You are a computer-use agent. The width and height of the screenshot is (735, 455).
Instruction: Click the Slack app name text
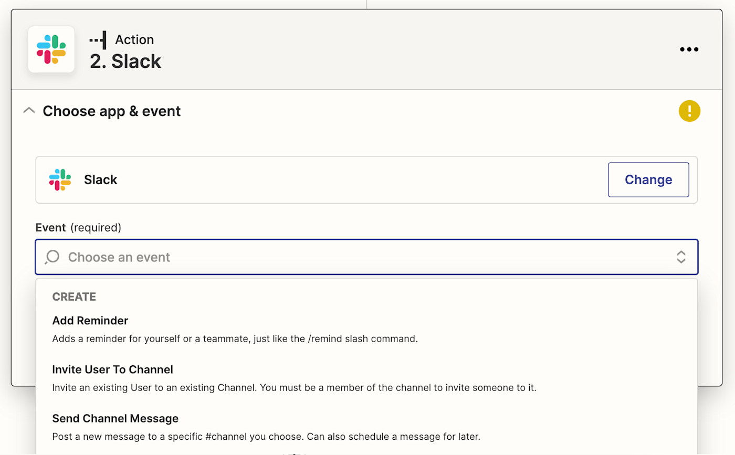101,179
